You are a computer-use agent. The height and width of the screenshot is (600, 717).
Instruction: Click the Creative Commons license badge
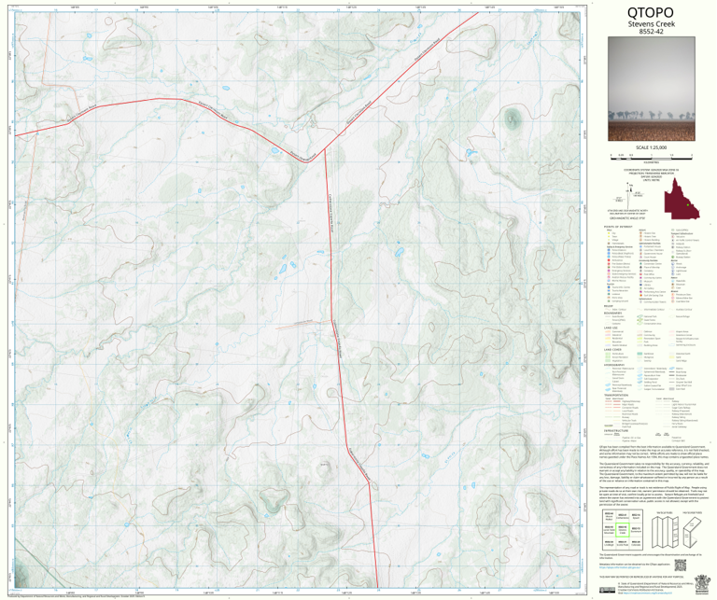tap(607, 590)
